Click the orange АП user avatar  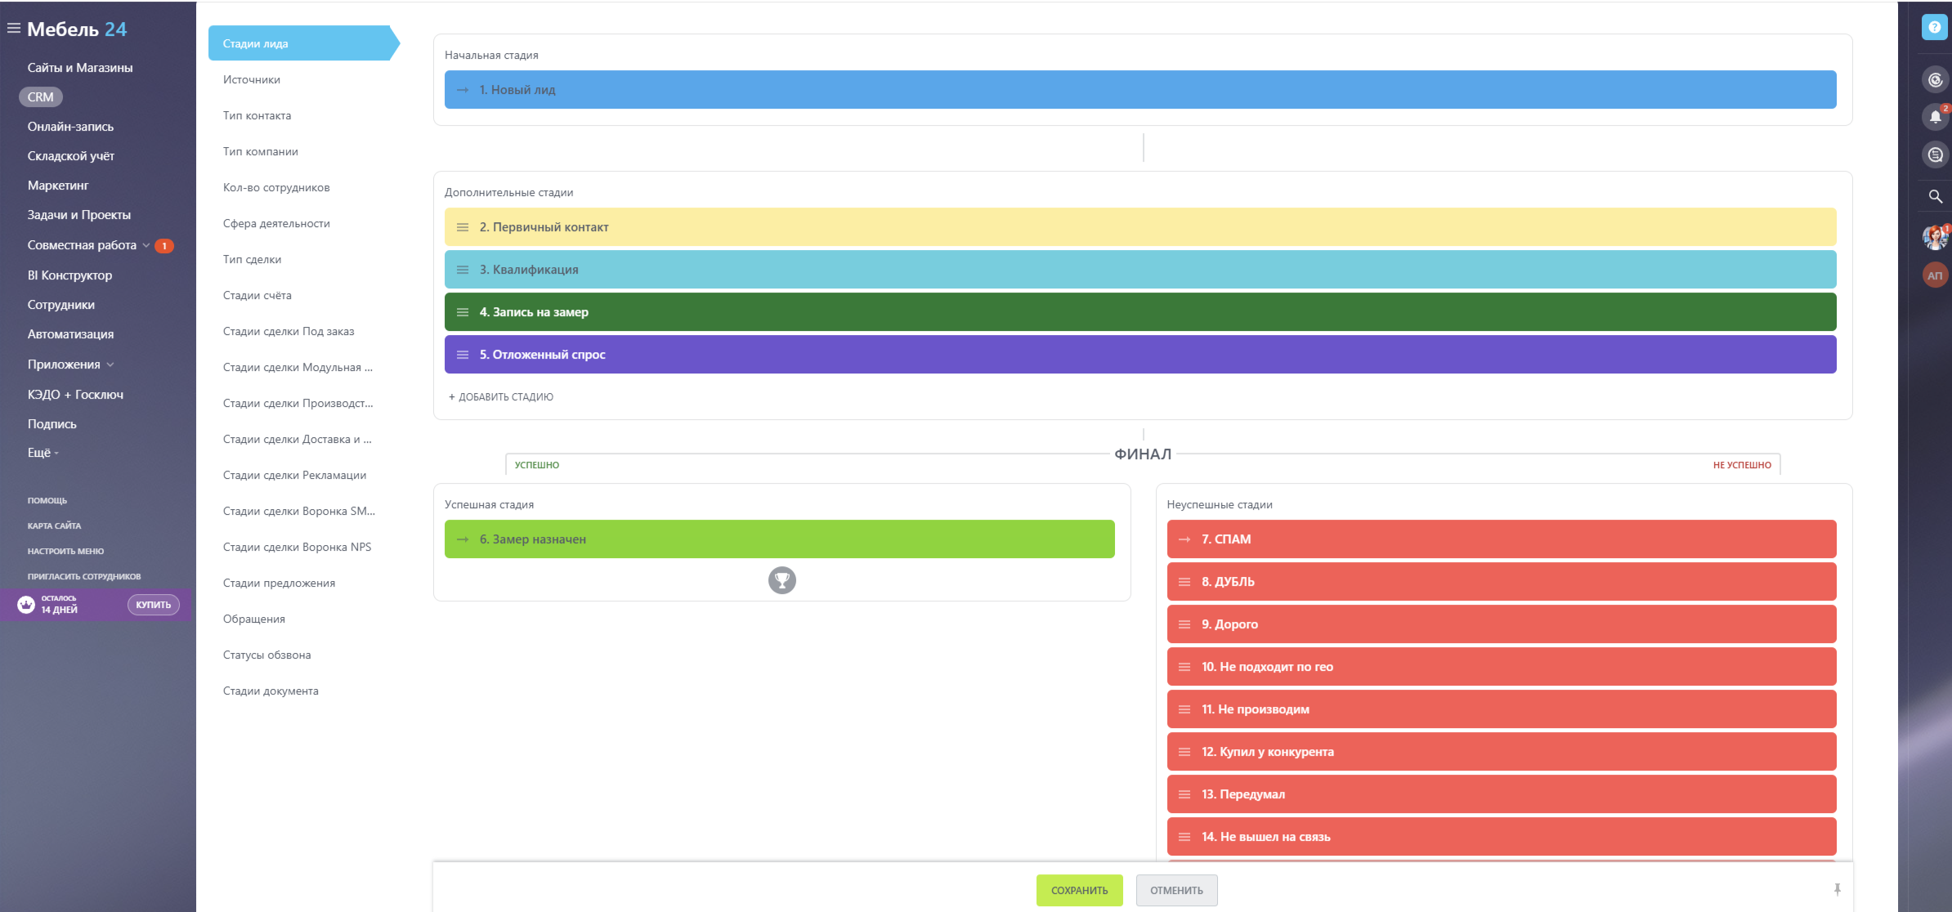coord(1935,275)
